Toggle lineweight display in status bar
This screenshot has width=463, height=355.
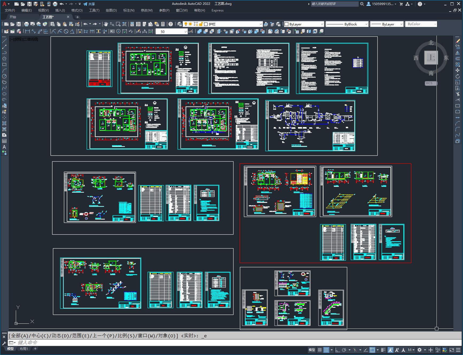click(383, 350)
